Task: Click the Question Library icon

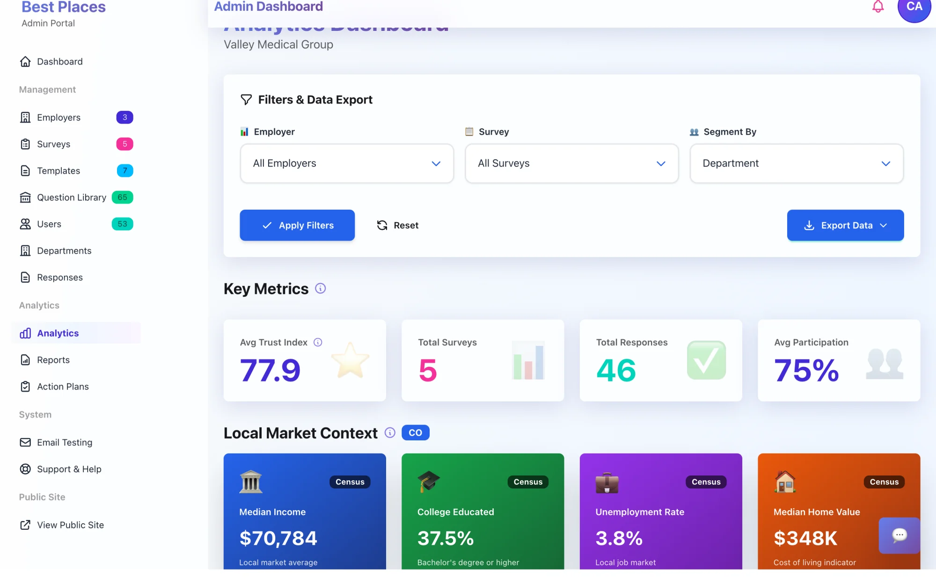Action: [25, 197]
